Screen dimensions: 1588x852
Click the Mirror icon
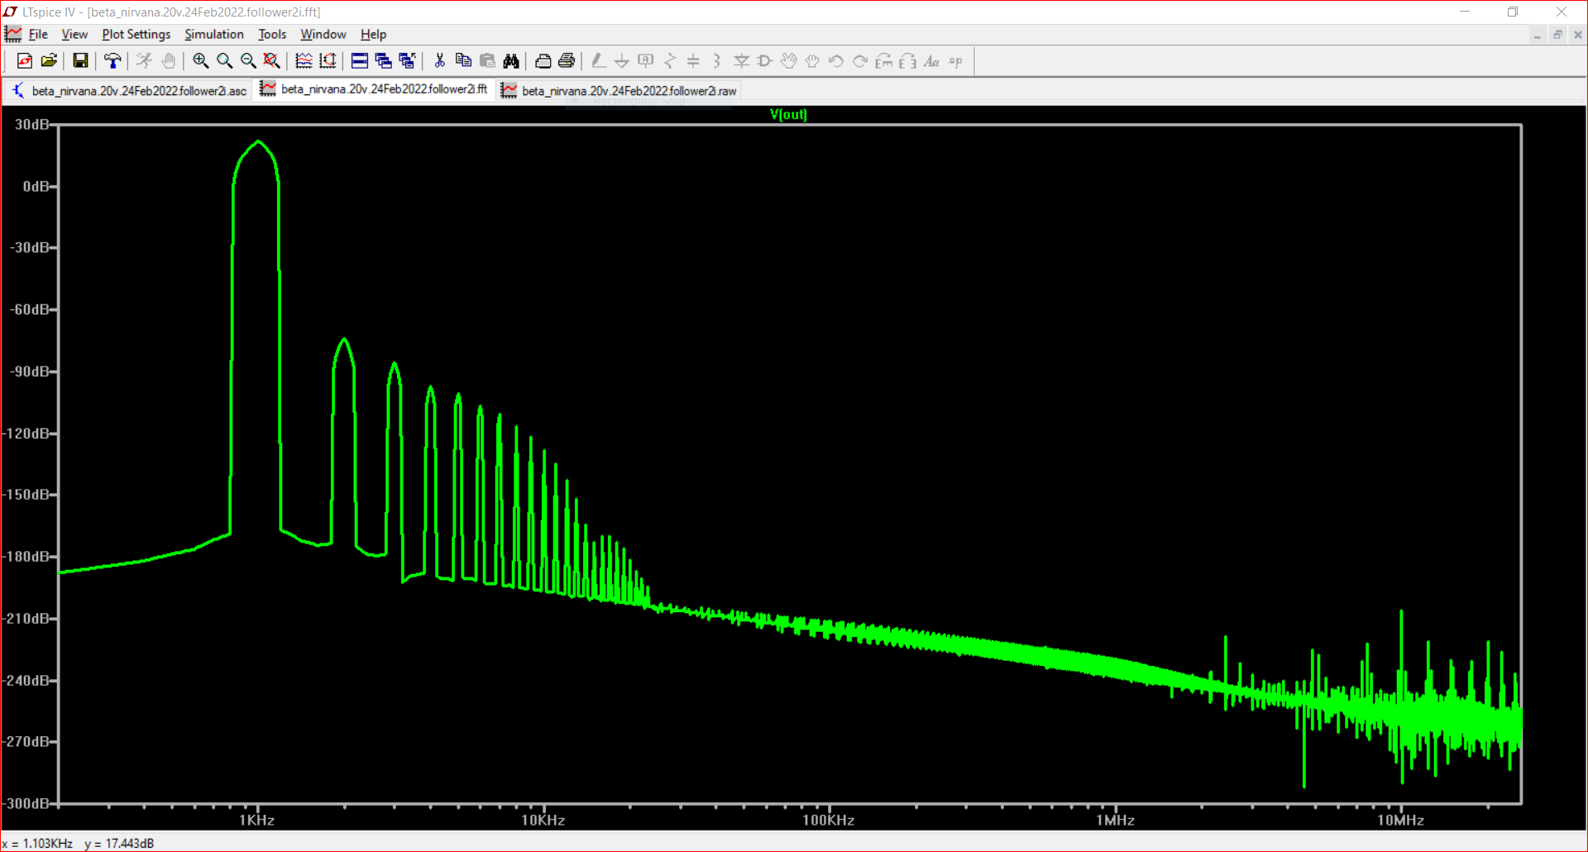pyautogui.click(x=908, y=60)
